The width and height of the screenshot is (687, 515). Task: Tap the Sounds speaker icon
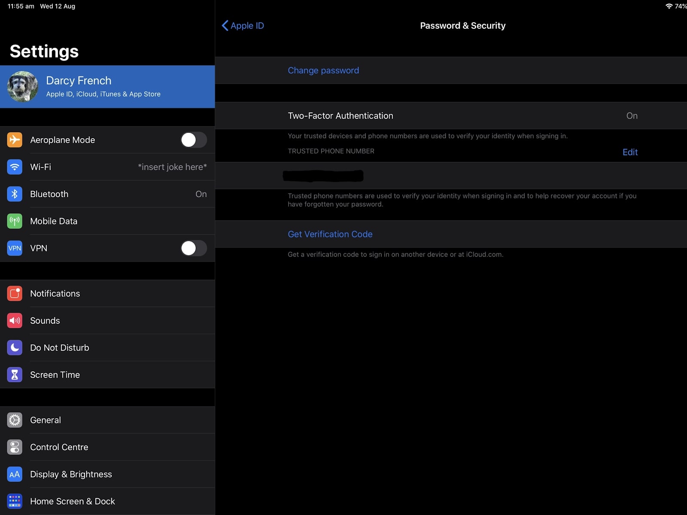[15, 320]
